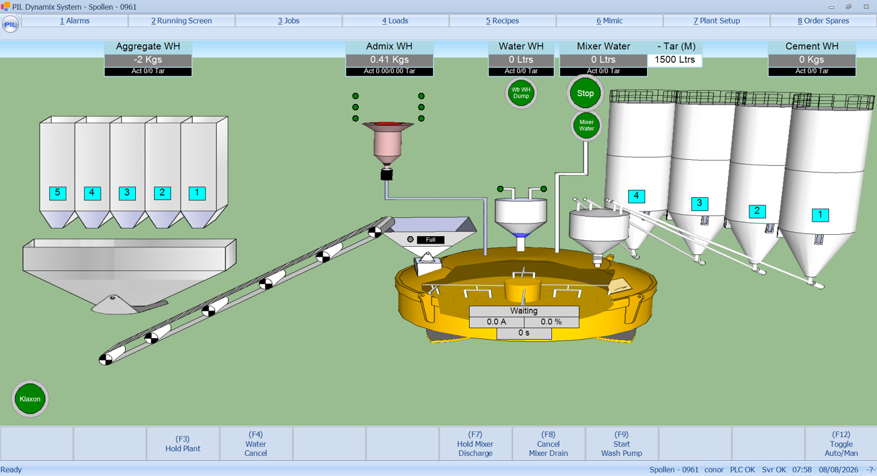Click the Wtr WH Dump button
The width and height of the screenshot is (877, 476).
(521, 93)
